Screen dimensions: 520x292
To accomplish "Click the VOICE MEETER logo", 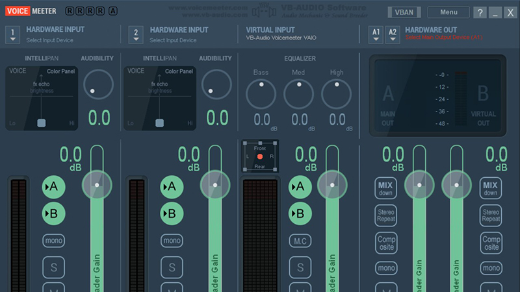I will pyautogui.click(x=31, y=11).
